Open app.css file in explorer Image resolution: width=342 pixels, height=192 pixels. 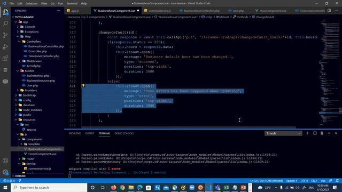[x=31, y=130]
